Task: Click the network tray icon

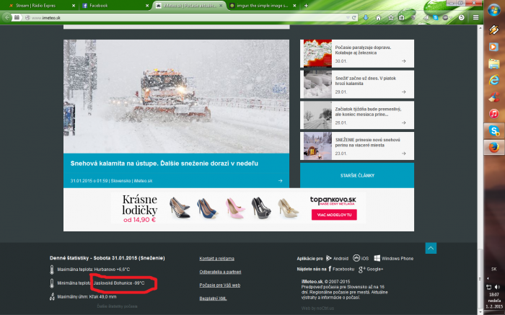Action: point(489,287)
